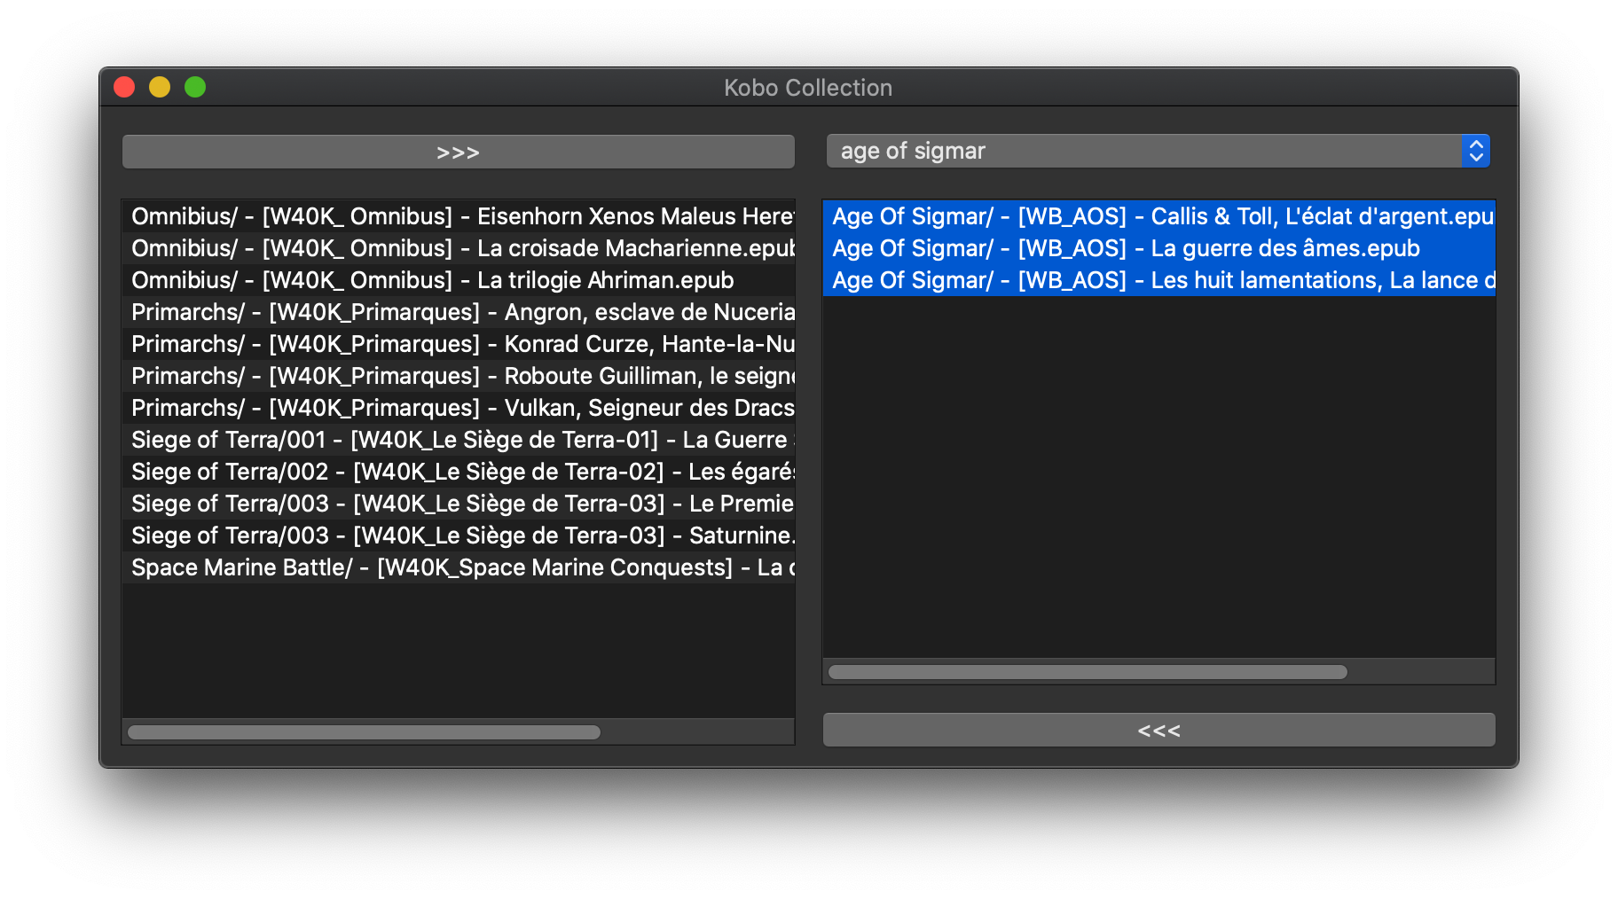Click the left list horizontal scrollbar

365,732
